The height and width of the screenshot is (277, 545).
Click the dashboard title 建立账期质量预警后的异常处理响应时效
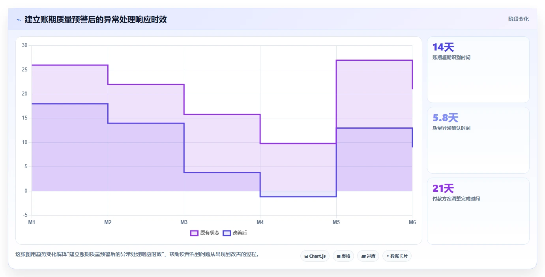pyautogui.click(x=96, y=19)
